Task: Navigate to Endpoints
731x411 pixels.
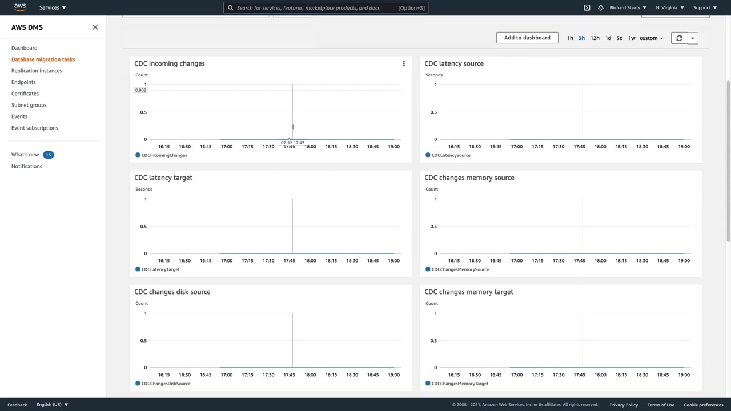Action: point(23,82)
